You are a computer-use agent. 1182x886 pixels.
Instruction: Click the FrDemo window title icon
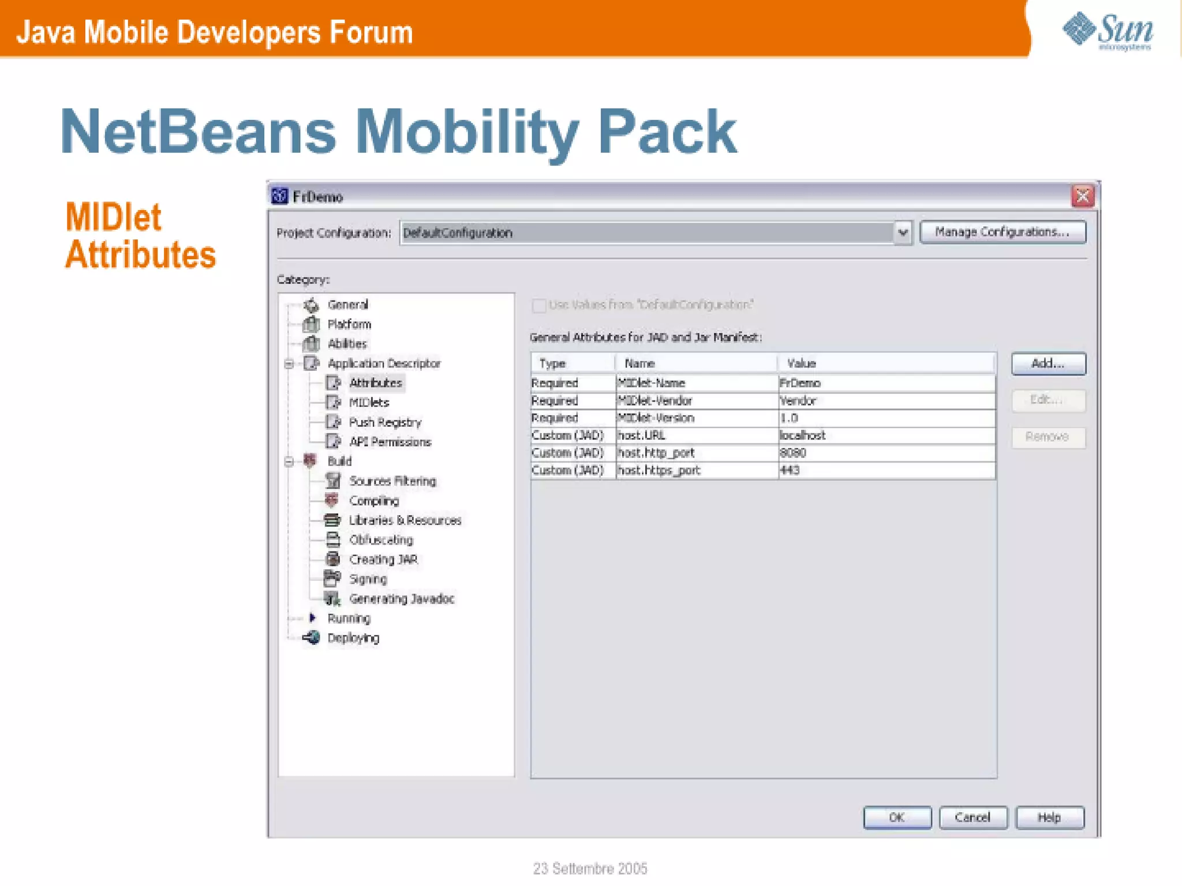(x=280, y=196)
